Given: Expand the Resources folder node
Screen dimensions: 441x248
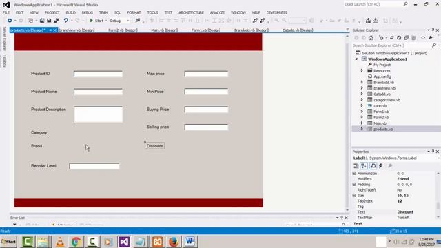Looking at the screenshot, I should tap(362, 70).
